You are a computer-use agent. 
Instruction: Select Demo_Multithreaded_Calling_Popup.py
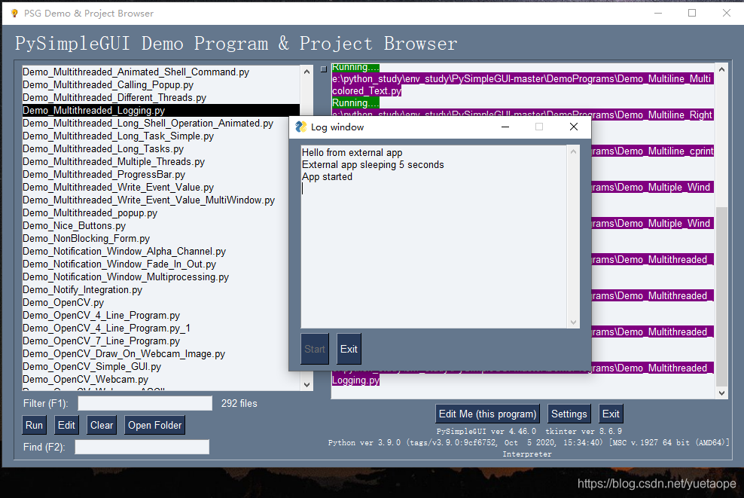[x=161, y=85]
